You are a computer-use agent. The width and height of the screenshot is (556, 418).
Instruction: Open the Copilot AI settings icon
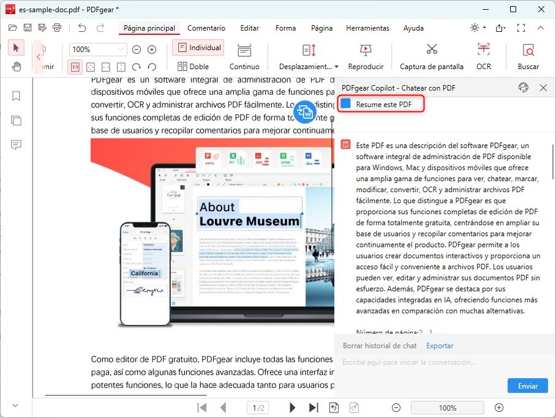524,88
